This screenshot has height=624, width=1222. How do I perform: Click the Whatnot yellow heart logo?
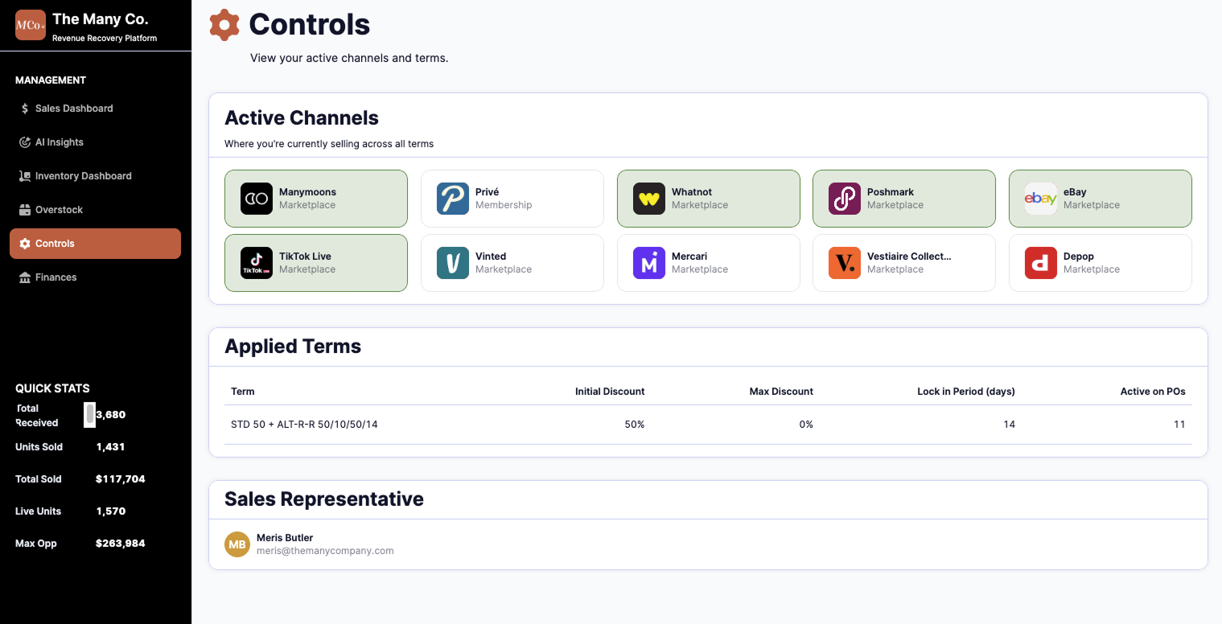pyautogui.click(x=649, y=199)
